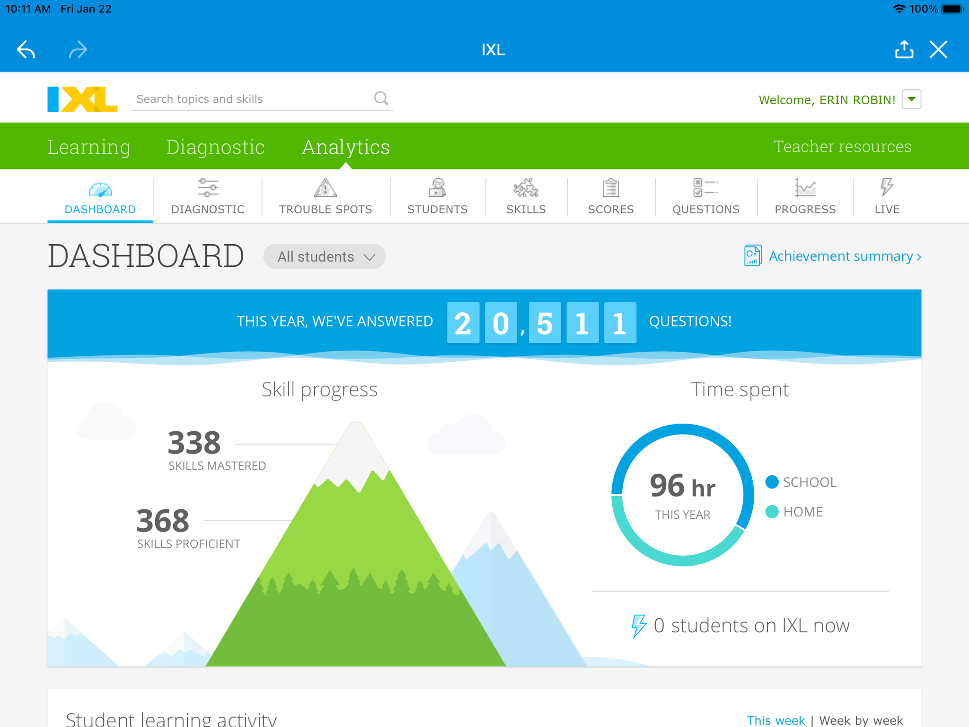View the Progress chart icon

pyautogui.click(x=805, y=188)
